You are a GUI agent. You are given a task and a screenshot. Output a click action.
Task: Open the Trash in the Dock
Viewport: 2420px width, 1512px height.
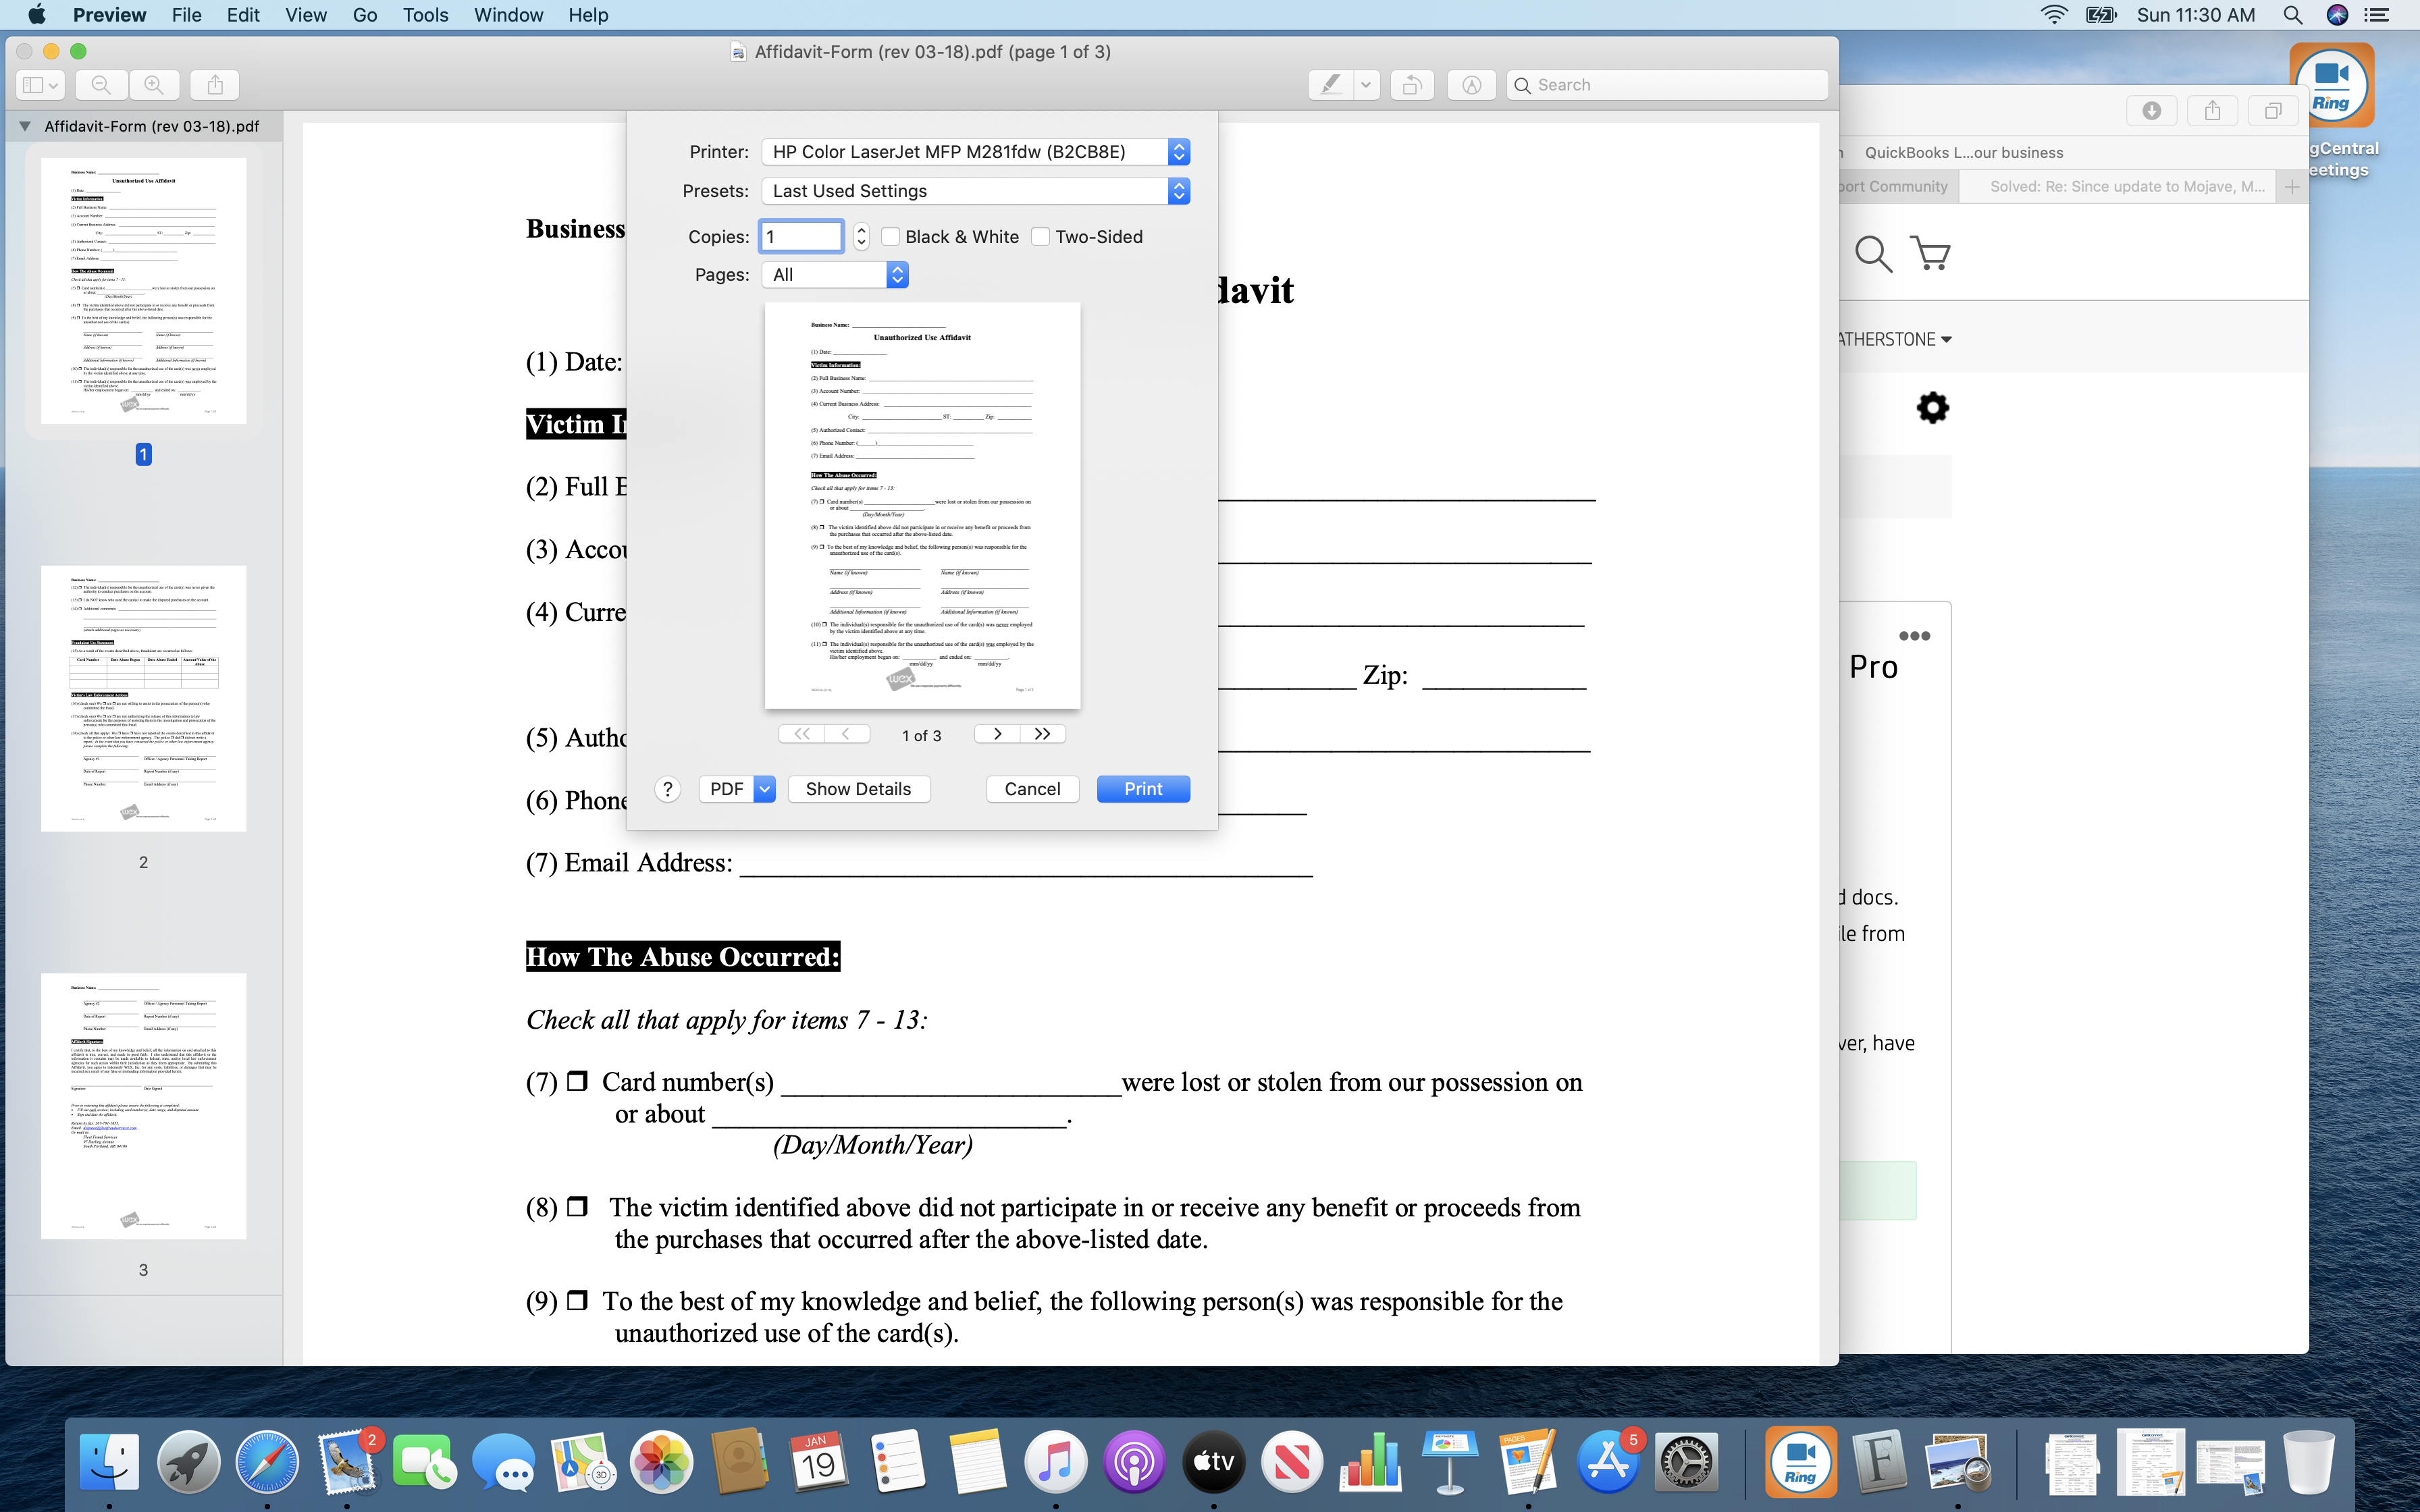2309,1462
